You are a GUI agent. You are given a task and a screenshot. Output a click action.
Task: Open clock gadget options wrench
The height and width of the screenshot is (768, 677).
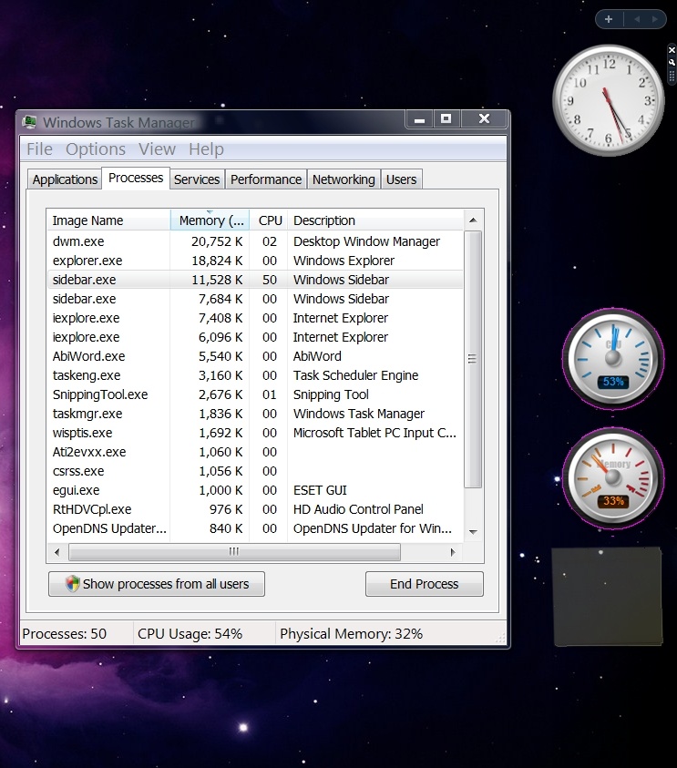672,62
